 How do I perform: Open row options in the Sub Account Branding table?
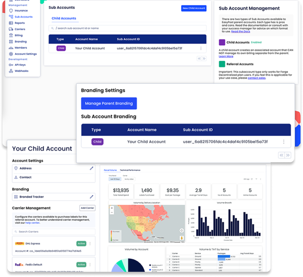click(284, 142)
